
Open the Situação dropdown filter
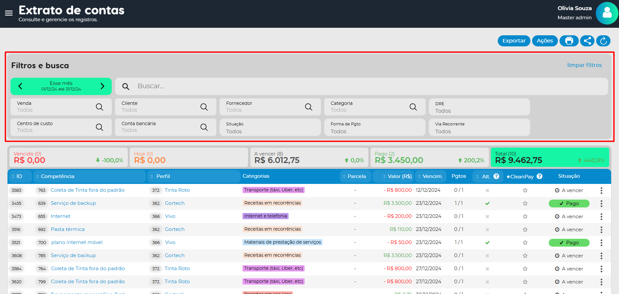click(270, 127)
